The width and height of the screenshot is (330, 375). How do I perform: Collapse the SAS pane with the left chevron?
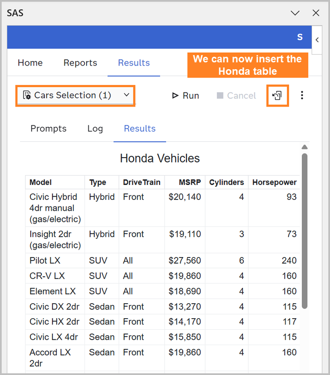coord(317,40)
